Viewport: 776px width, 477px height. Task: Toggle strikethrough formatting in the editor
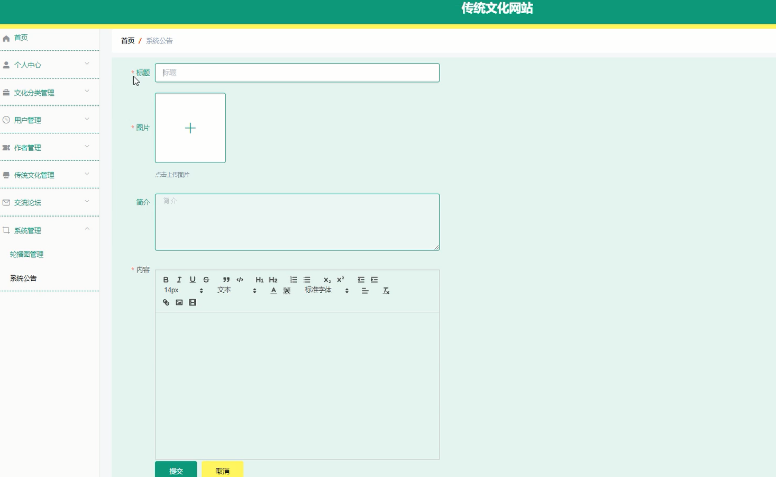tap(206, 280)
